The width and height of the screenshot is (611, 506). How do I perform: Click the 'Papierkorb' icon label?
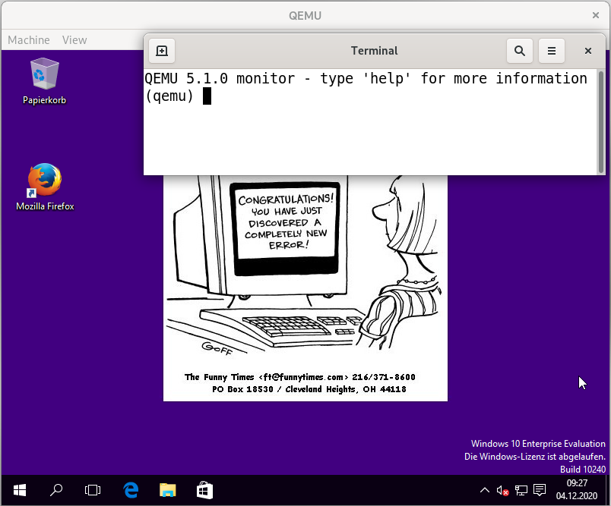click(x=44, y=100)
